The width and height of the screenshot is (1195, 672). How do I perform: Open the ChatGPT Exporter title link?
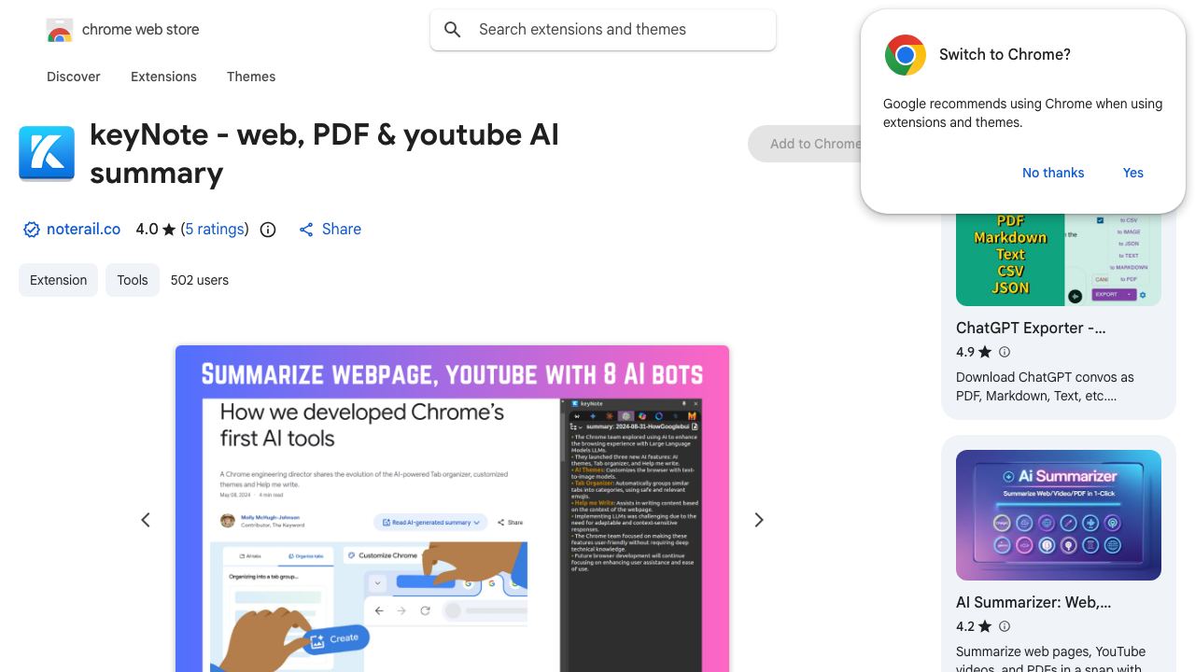(1031, 328)
